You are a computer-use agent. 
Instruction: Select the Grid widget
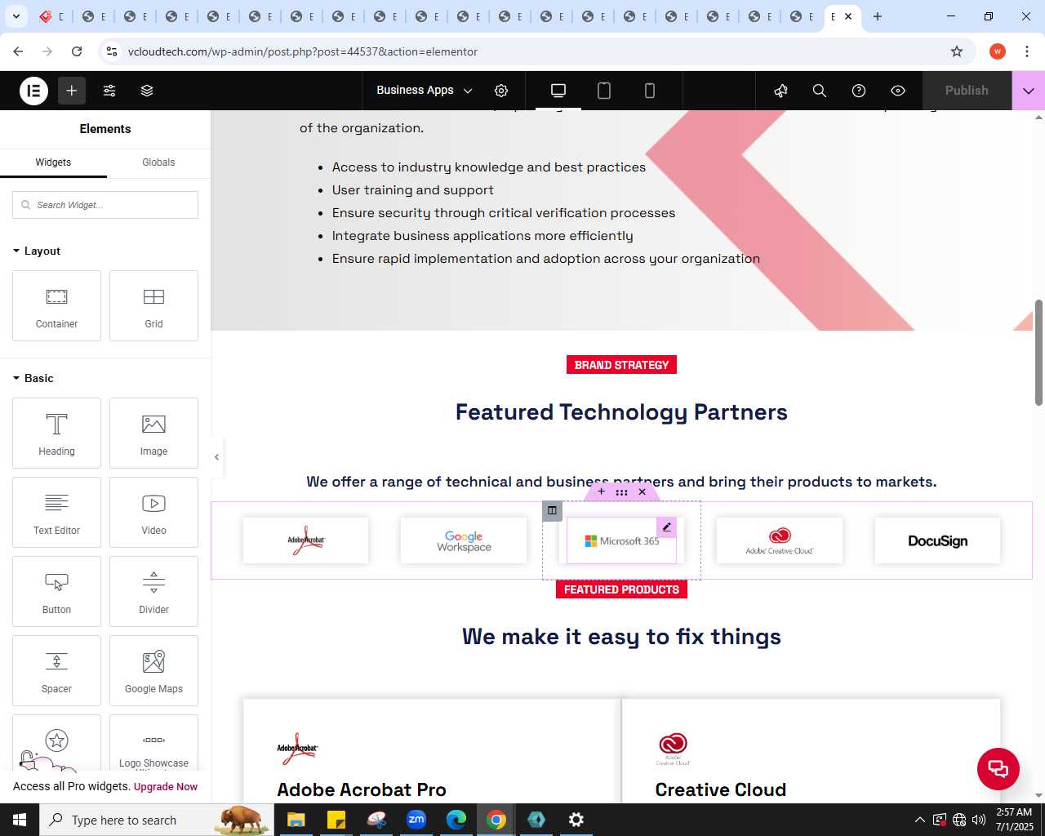[x=153, y=305]
